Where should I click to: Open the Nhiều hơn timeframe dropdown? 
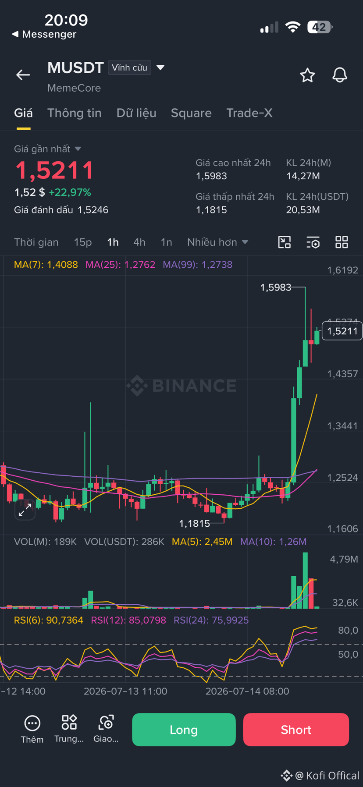coord(217,242)
